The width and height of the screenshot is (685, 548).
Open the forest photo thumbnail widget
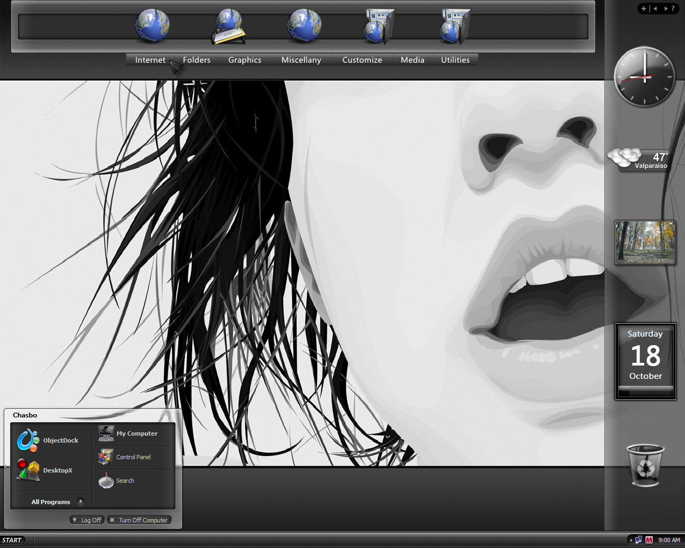[645, 242]
